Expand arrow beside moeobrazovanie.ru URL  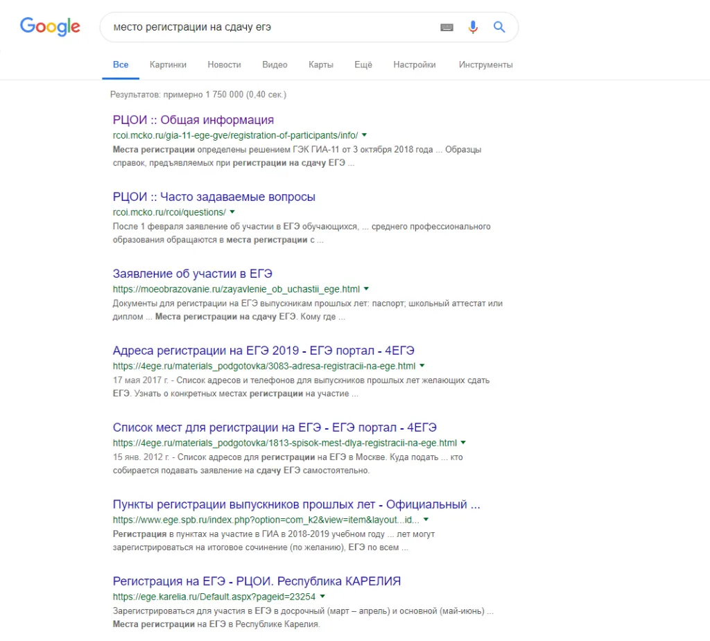[366, 289]
